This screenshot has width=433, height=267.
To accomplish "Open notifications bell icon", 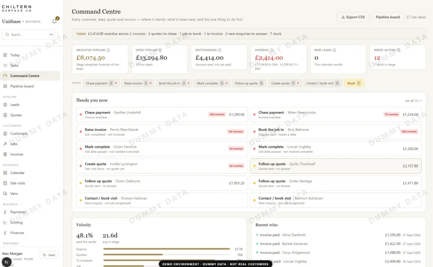I will (x=54, y=21).
